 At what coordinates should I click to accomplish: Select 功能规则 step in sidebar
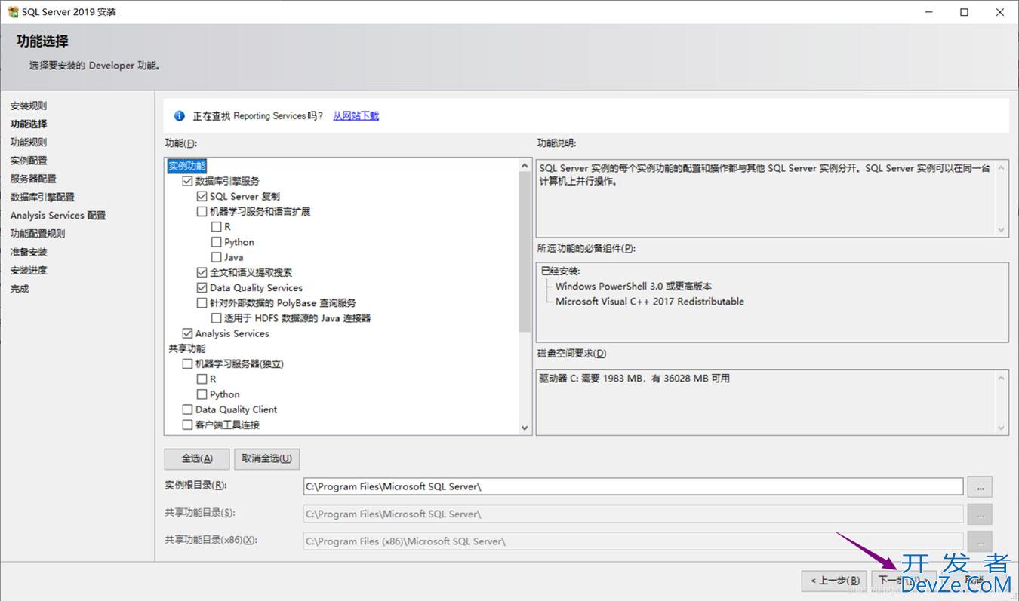click(x=29, y=142)
